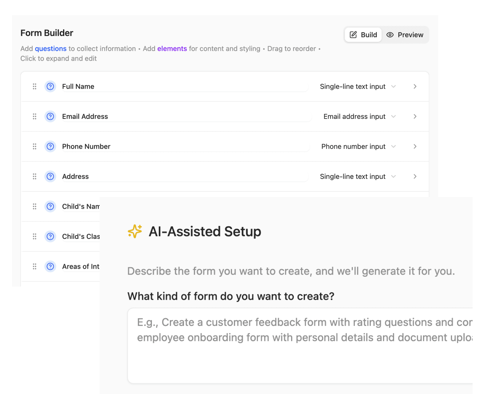
Task: Click the question mark icon beside Full Name
Action: (50, 86)
